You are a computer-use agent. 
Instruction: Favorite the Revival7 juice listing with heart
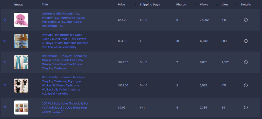(x=5, y=41)
